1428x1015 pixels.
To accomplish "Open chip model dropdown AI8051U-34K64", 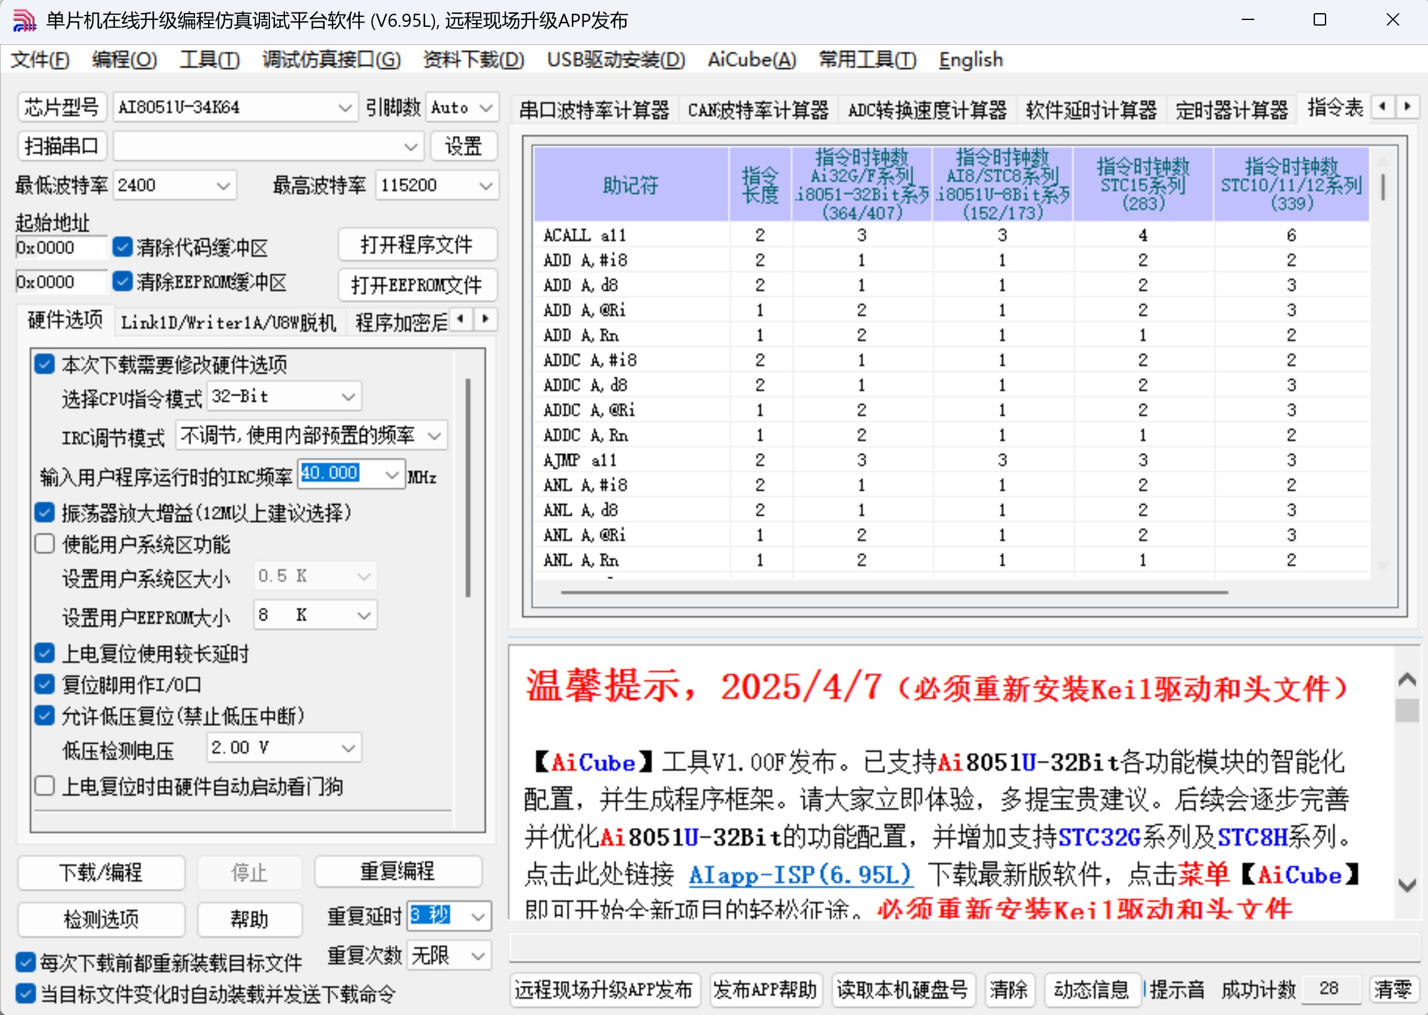I will [236, 107].
